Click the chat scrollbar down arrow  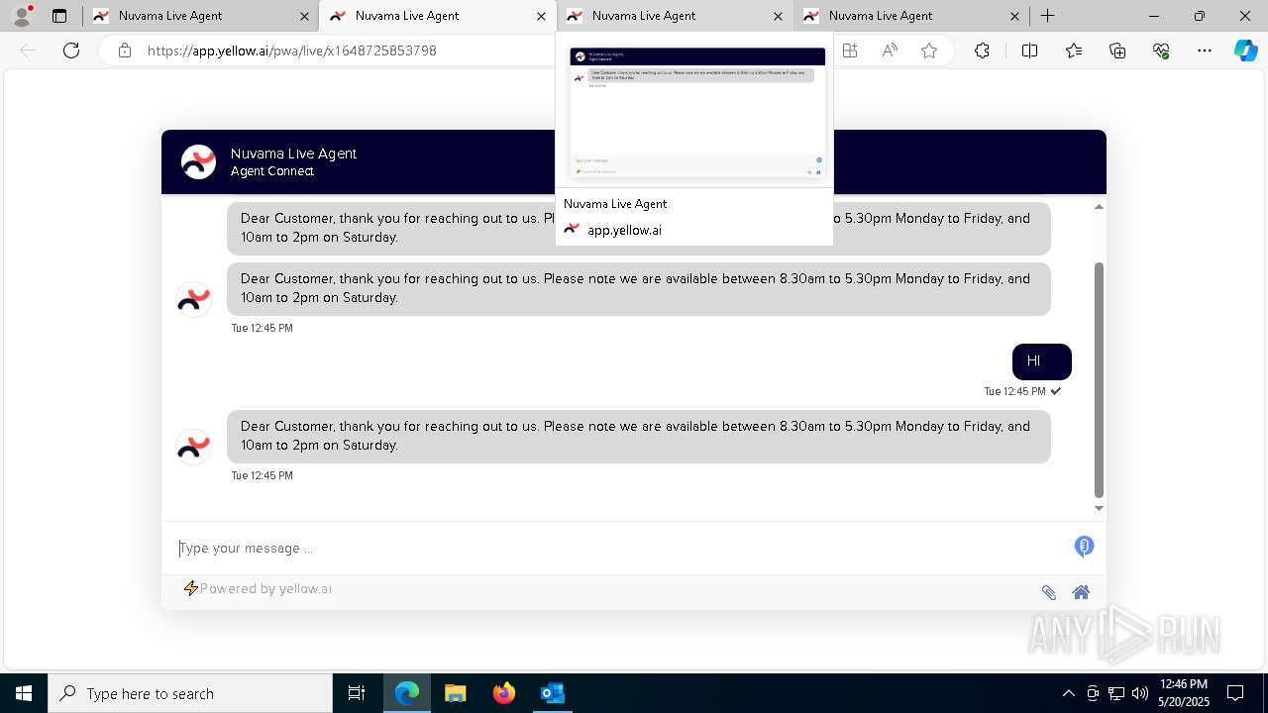(1099, 508)
